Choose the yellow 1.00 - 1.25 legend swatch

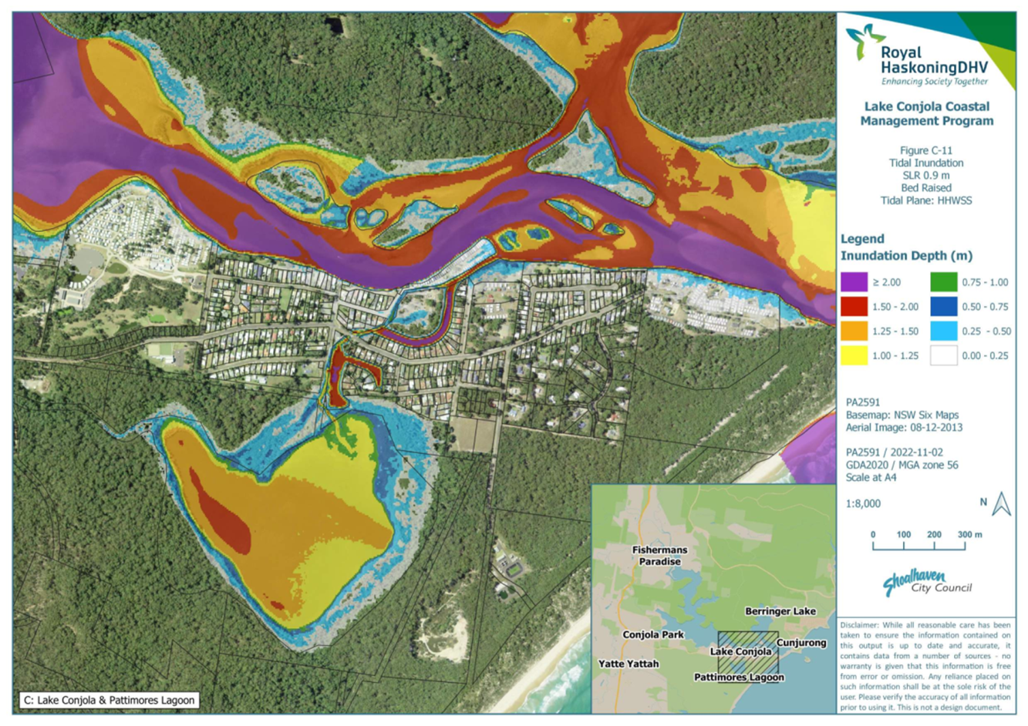click(x=854, y=355)
